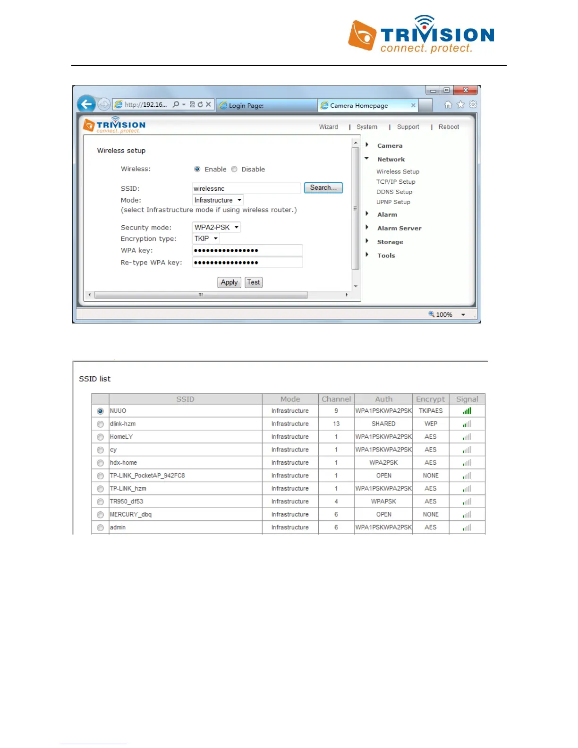Click the Reboot menu item
This screenshot has width=578, height=748.
[449, 127]
